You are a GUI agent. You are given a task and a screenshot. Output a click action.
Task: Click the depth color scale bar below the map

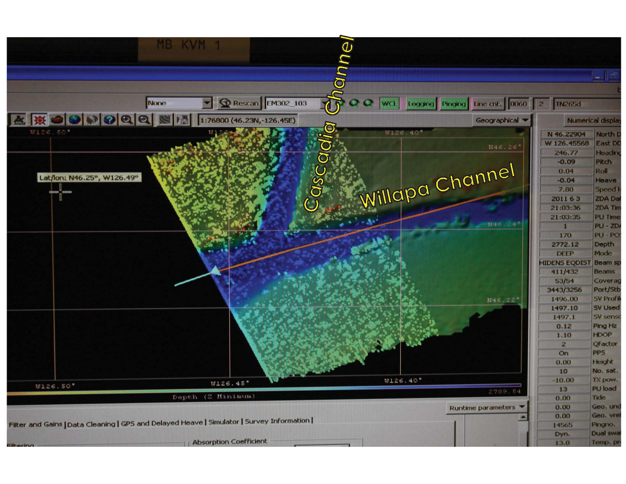point(264,388)
